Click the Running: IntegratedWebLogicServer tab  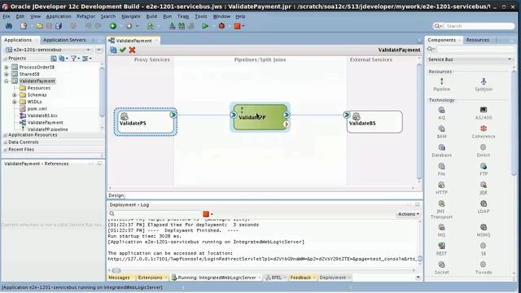pyautogui.click(x=217, y=278)
